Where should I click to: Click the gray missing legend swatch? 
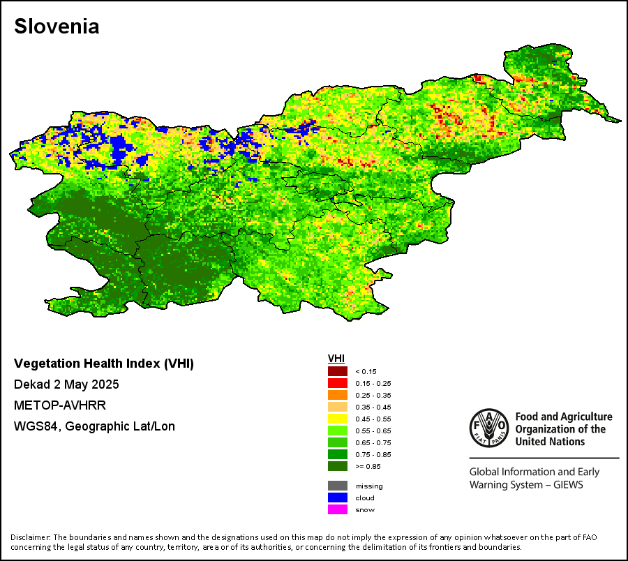[338, 486]
